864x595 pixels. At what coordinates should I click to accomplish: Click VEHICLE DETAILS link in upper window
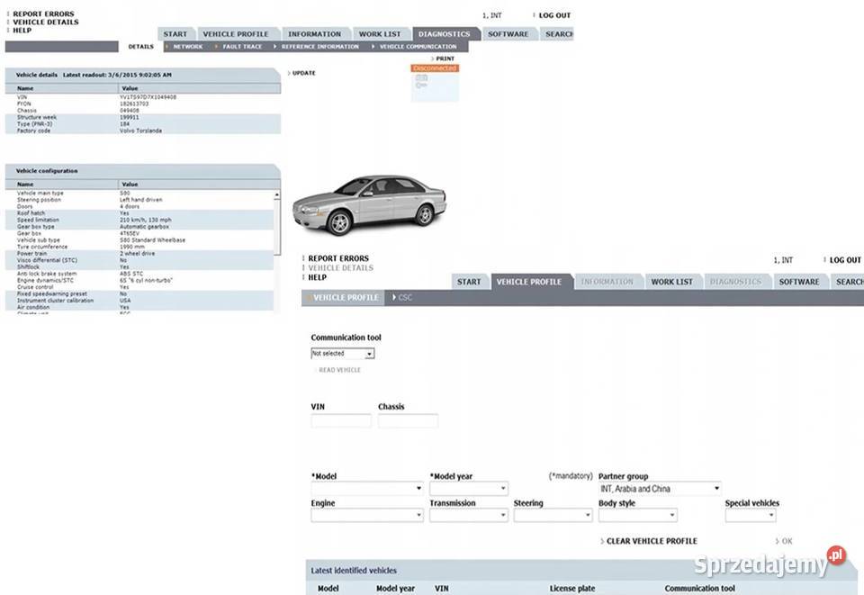[x=46, y=22]
